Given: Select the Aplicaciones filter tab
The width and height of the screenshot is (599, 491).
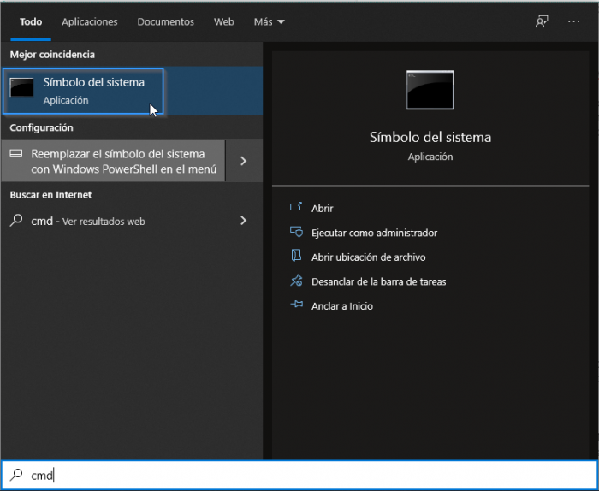Looking at the screenshot, I should click(88, 21).
